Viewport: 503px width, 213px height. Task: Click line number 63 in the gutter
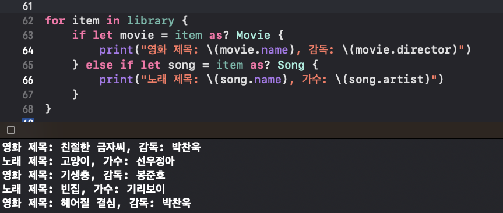point(28,35)
